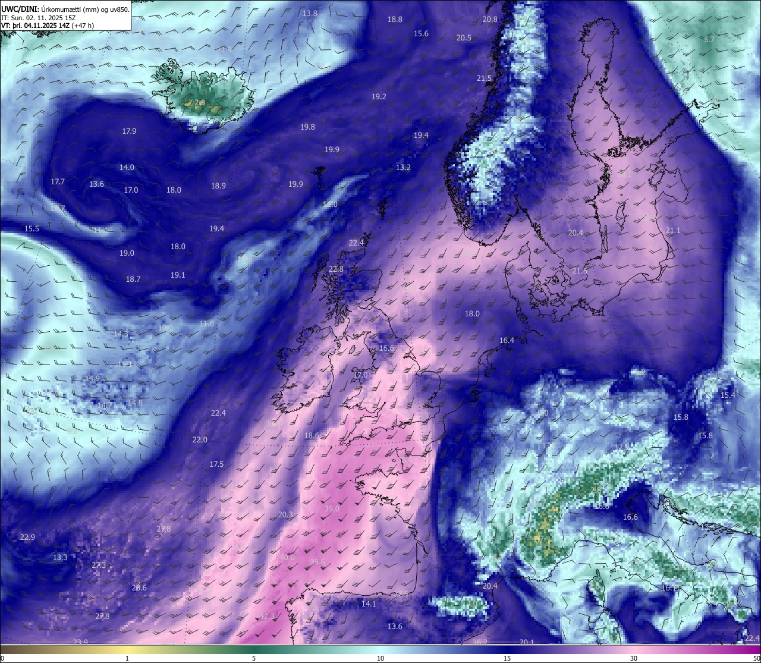
Task: Click the 20.8 value off northern Norway
Action: 490,19
